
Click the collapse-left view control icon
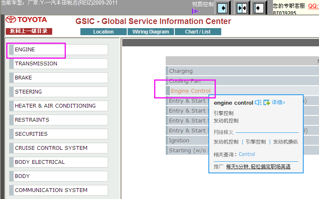259,8
